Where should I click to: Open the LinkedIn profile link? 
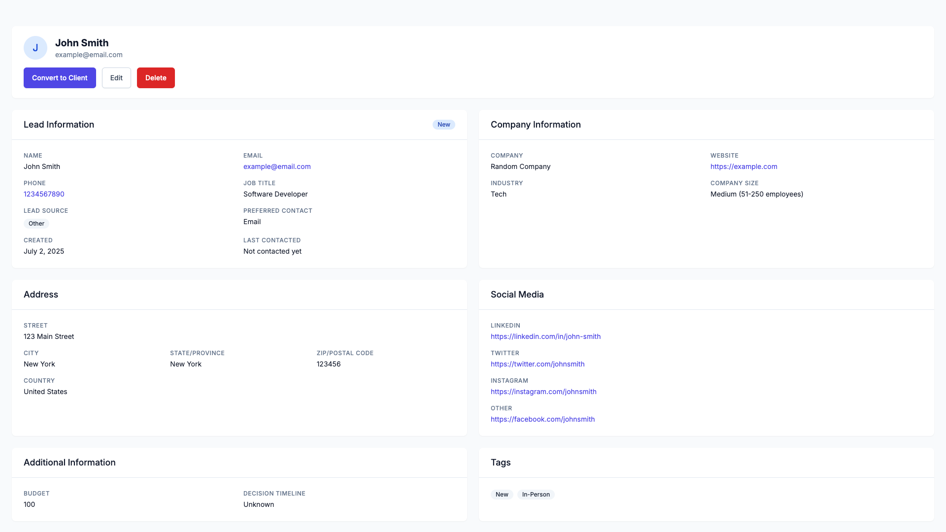545,336
